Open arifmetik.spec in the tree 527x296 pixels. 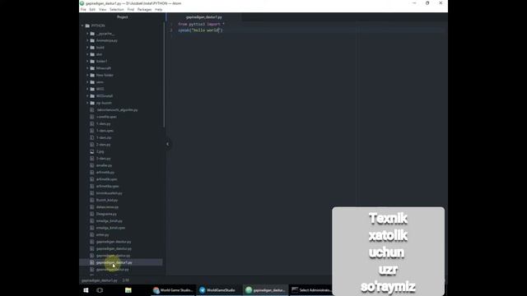(106, 179)
